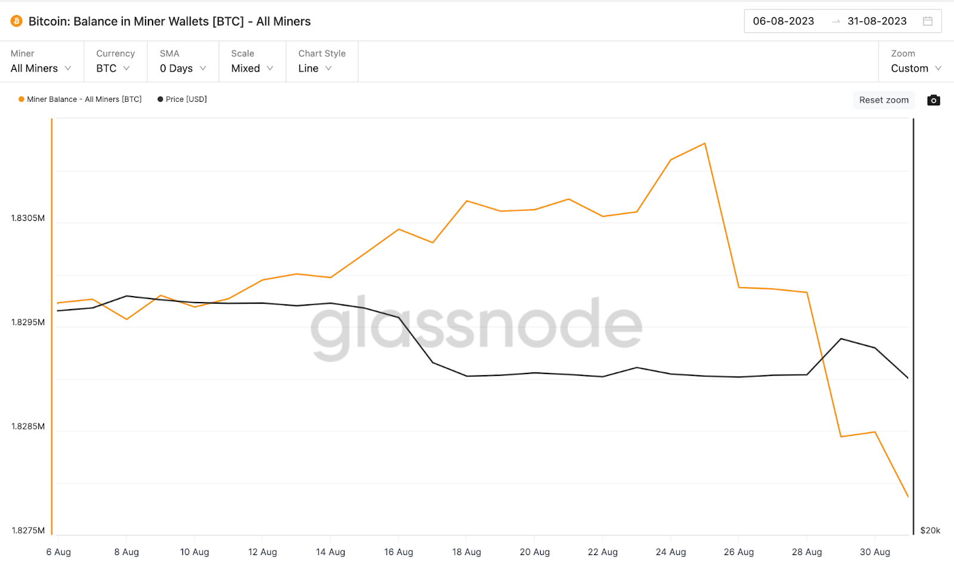Toggle Price [USD] legend series visibility
This screenshot has height=570, width=954.
tap(182, 99)
